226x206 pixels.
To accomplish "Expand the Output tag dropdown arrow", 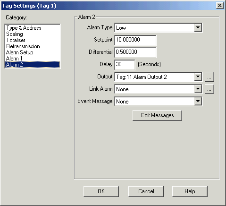I will click(x=198, y=77).
